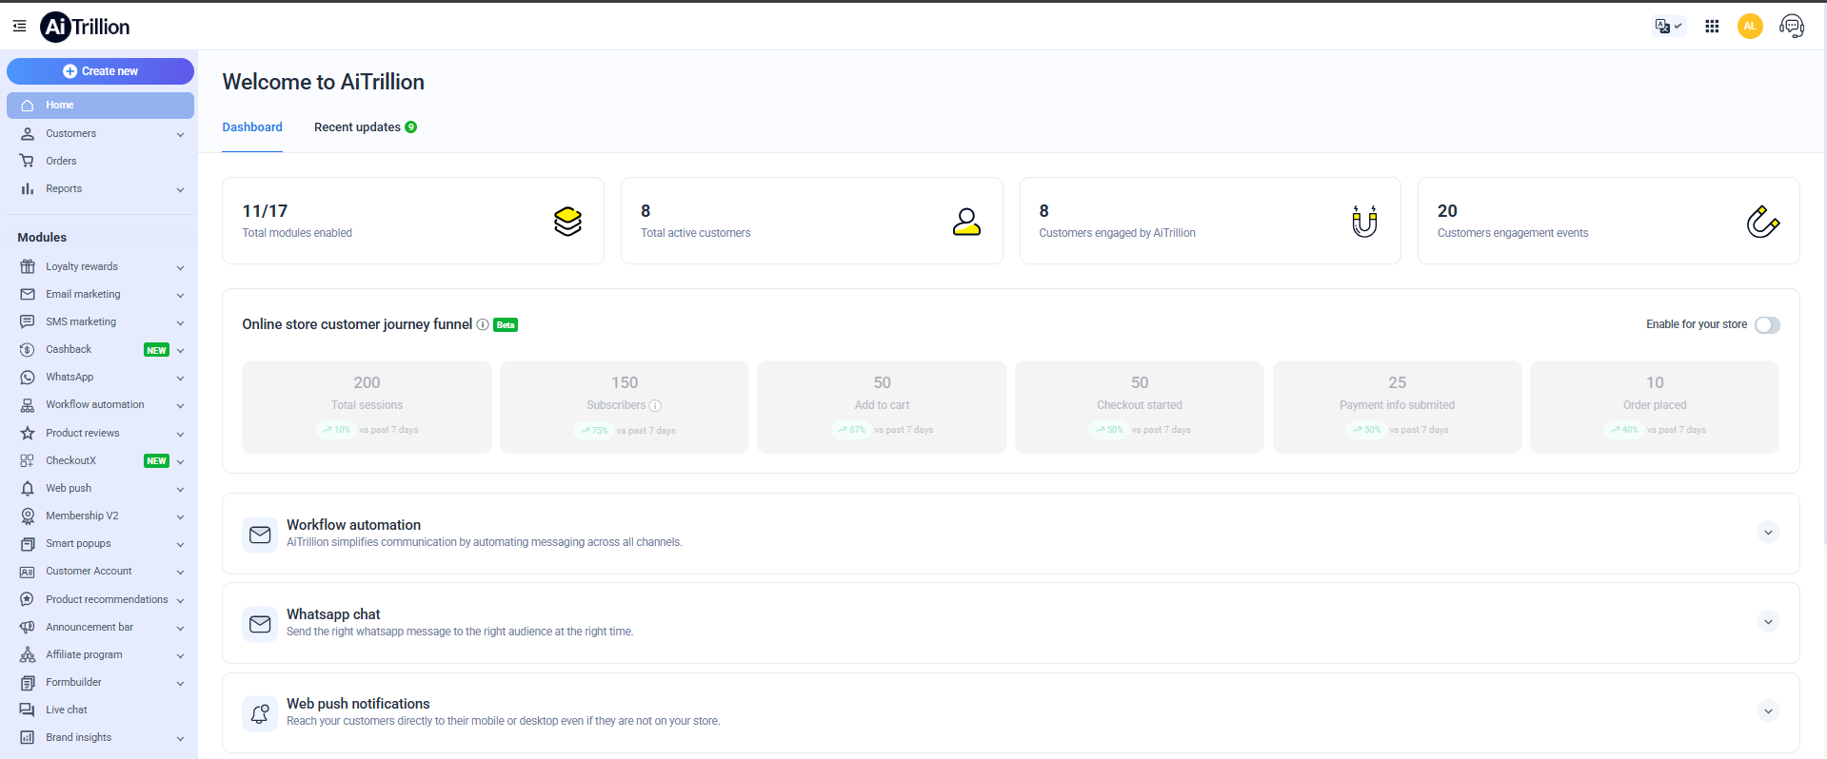This screenshot has height=759, width=1827.
Task: Click the Product recommendations sidebar icon
Action: click(28, 600)
